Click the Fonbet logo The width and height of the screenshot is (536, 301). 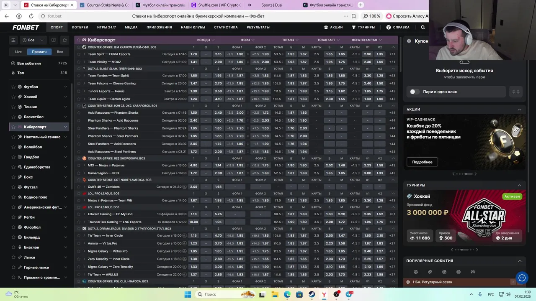click(x=26, y=27)
